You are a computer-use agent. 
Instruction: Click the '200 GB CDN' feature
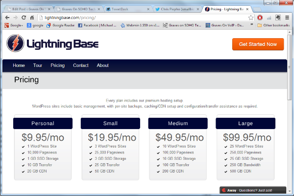[173, 171]
